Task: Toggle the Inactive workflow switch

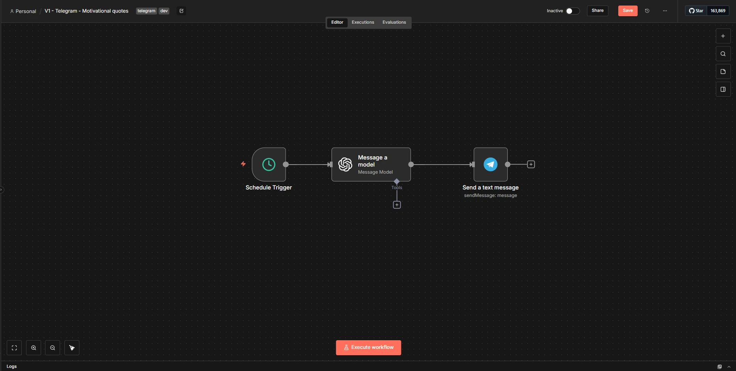Action: click(x=572, y=11)
